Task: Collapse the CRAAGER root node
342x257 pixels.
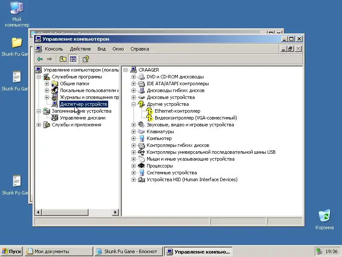Action: 125,70
